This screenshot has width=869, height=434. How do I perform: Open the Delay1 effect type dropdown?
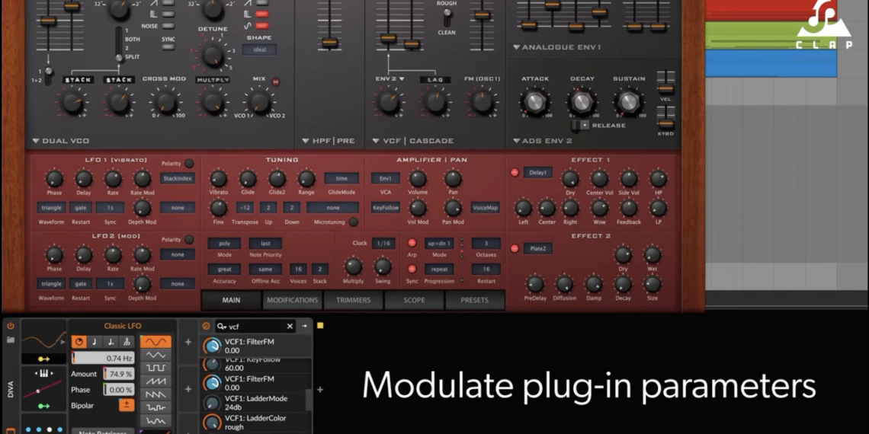pyautogui.click(x=537, y=173)
